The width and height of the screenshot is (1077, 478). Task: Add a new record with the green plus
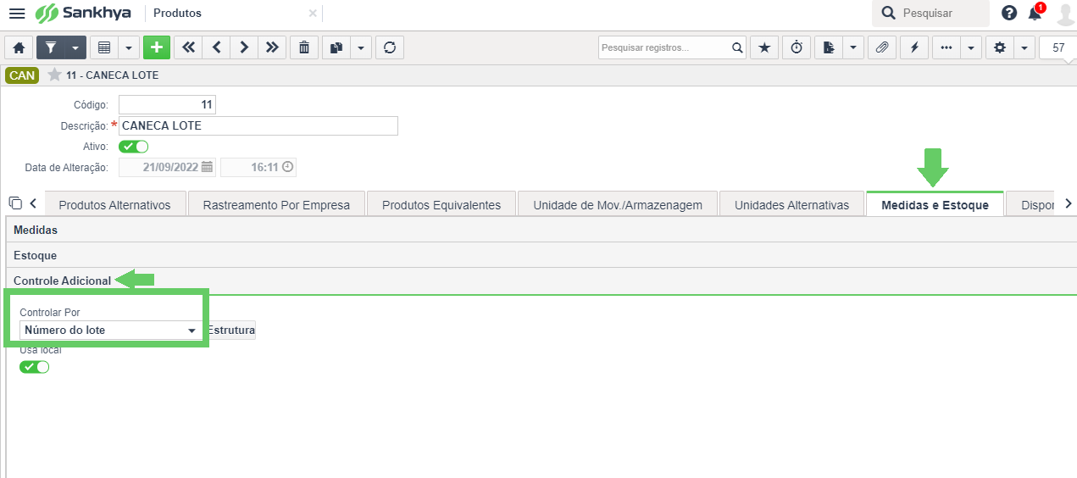[x=157, y=47]
